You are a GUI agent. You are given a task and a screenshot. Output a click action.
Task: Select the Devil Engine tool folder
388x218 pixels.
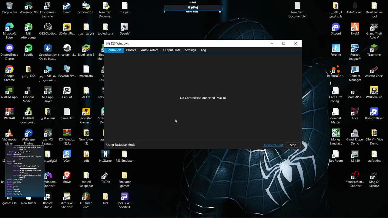coord(374,10)
